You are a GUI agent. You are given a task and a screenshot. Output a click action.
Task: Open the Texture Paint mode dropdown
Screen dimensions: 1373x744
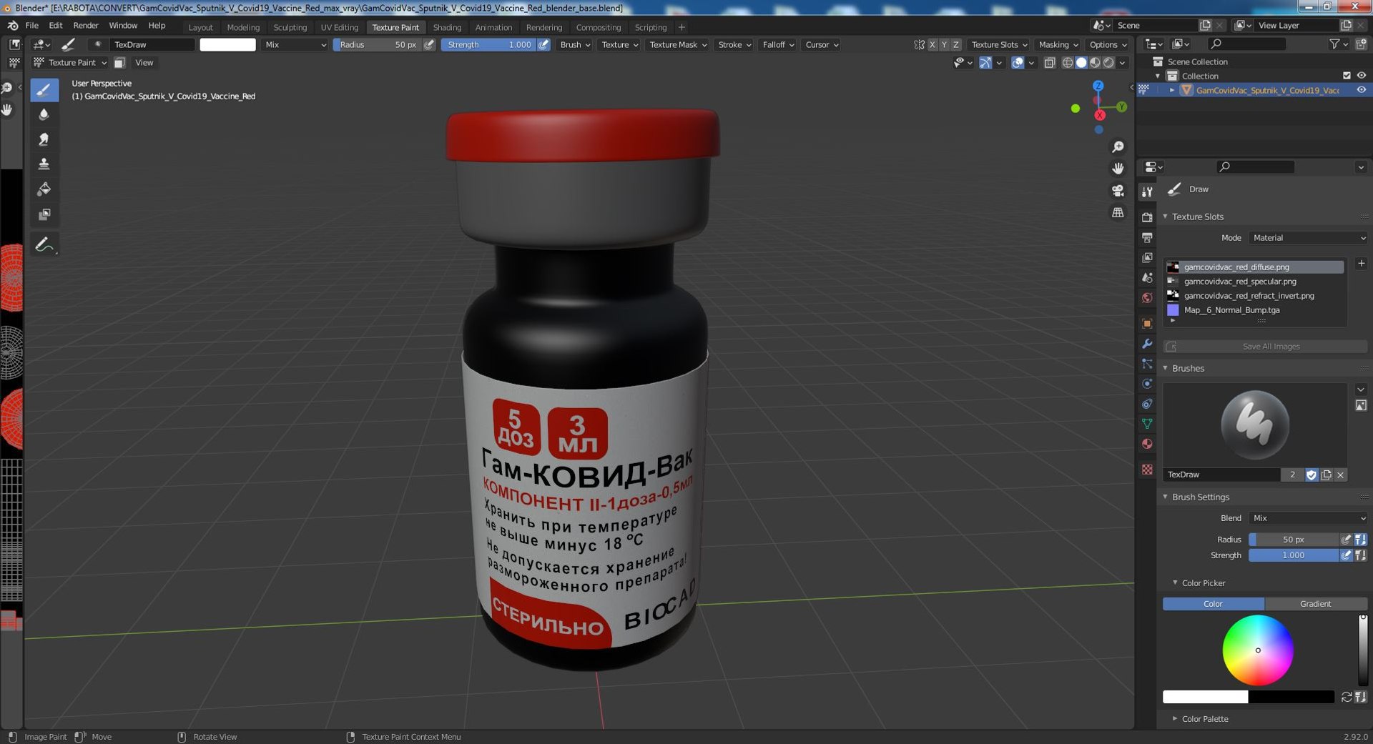click(70, 63)
